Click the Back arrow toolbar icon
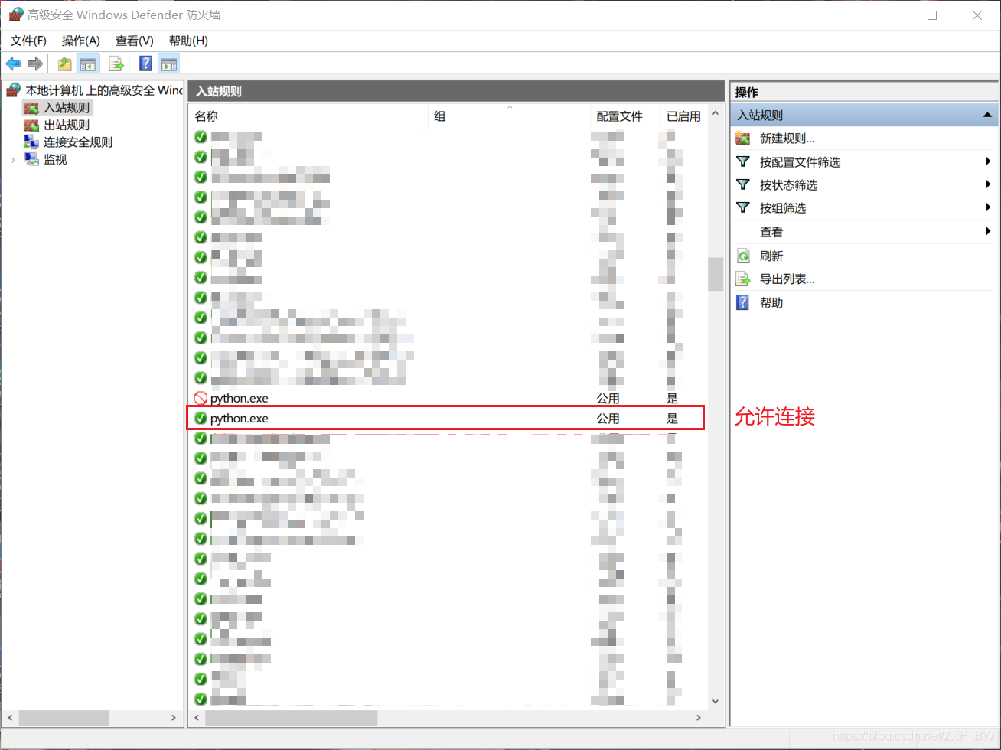The width and height of the screenshot is (1001, 750). (x=13, y=64)
